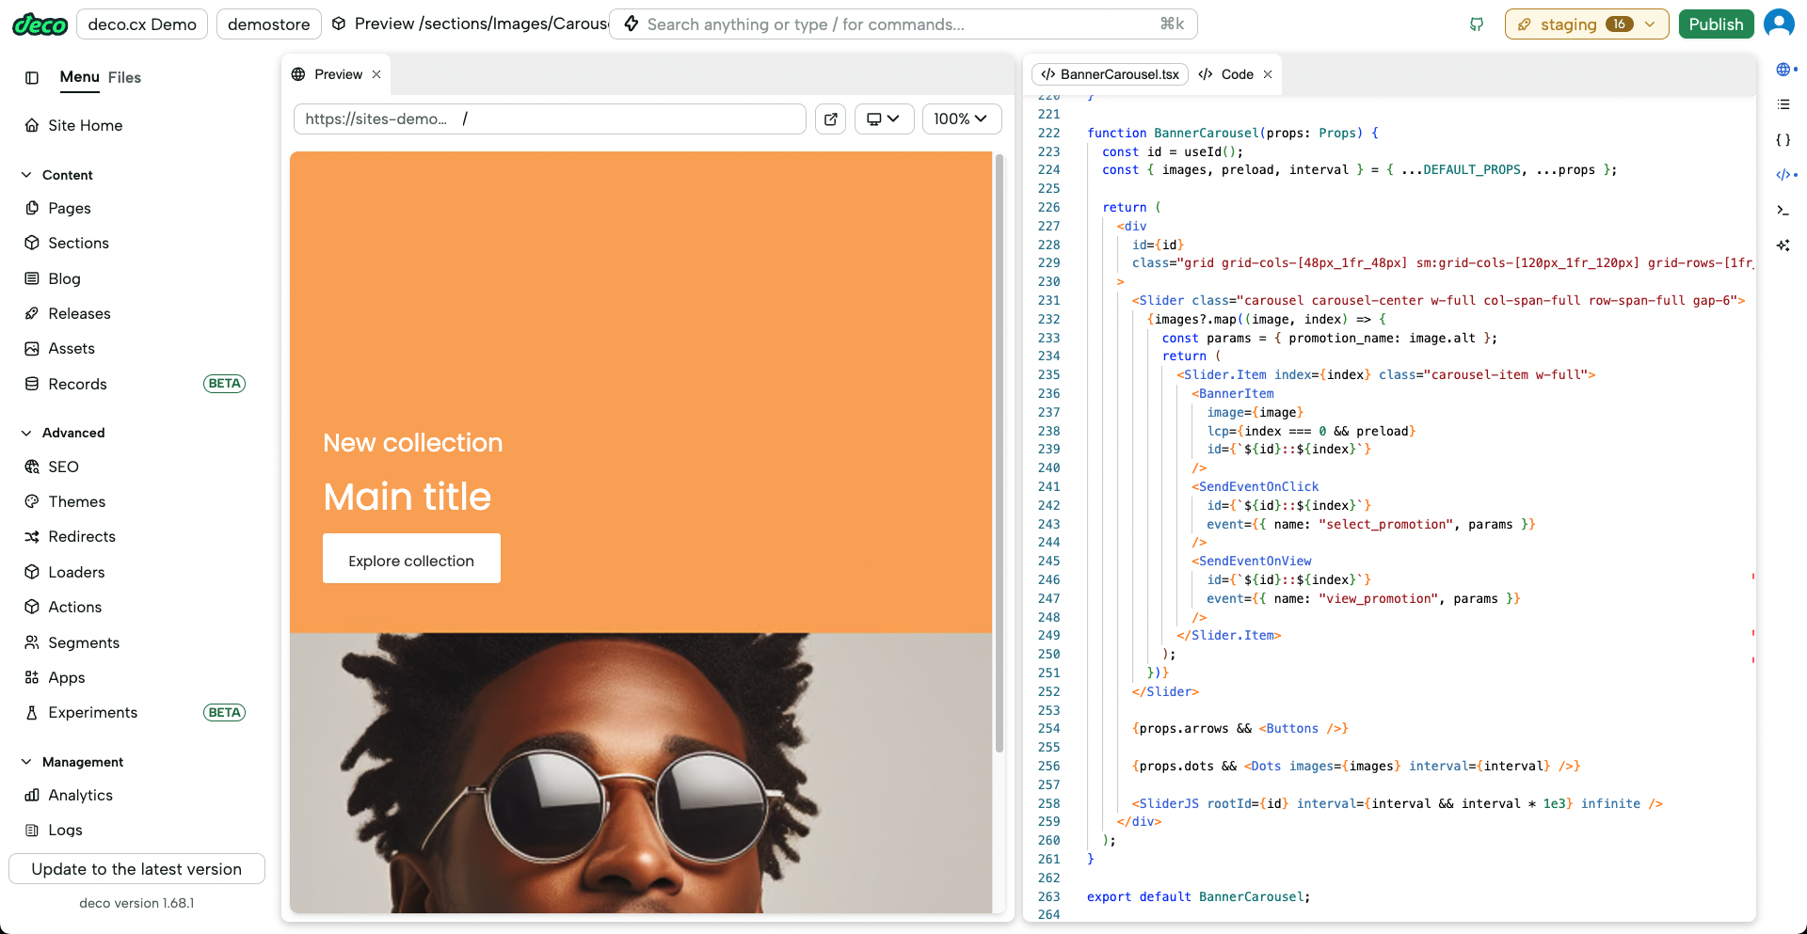The width and height of the screenshot is (1807, 934).
Task: Click 'New collection' text in preview
Action: tap(412, 443)
